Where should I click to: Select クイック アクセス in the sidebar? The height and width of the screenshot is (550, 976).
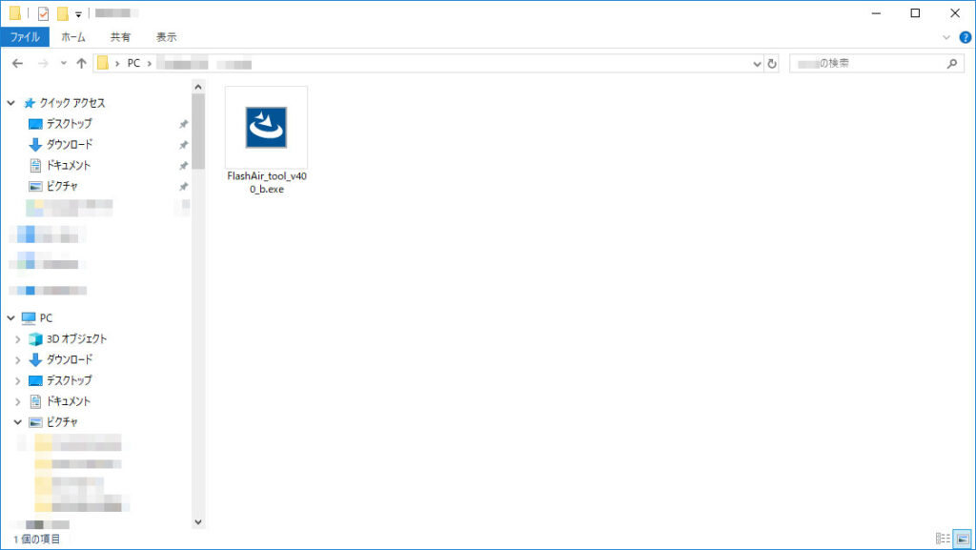point(72,103)
